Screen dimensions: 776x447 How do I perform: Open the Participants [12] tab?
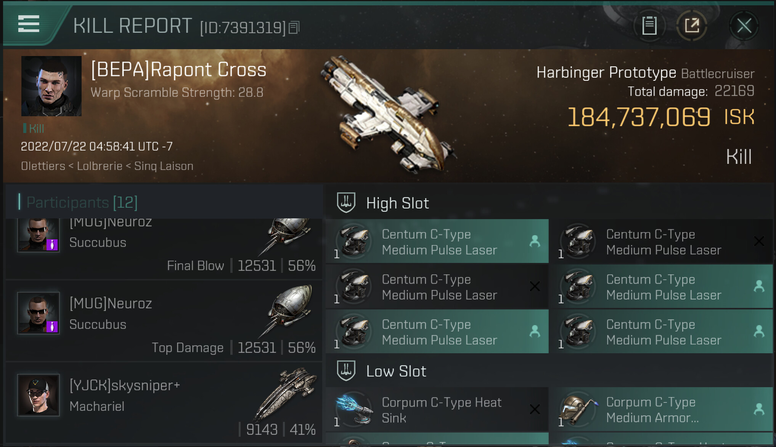pyautogui.click(x=82, y=202)
